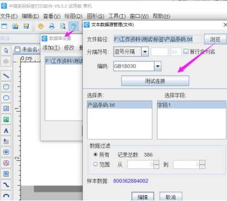Click stepper arrows on the 从 field
Image resolution: width=227 pixels, height=201 pixels.
(156, 165)
